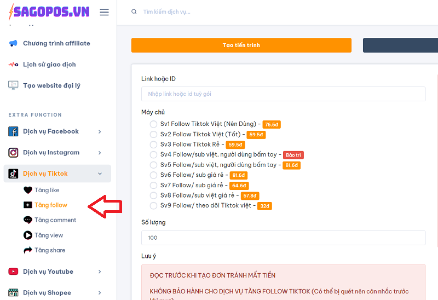Expand the Dịch vụ Facebook submenu chevron

(100, 131)
